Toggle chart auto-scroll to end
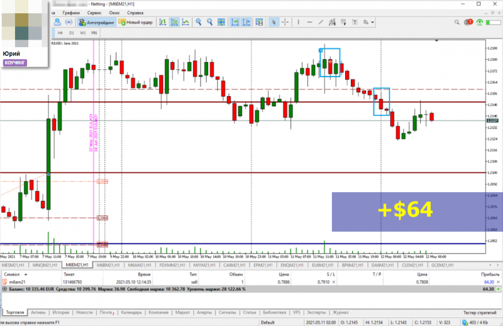This screenshot has height=326, width=503. coord(235,22)
